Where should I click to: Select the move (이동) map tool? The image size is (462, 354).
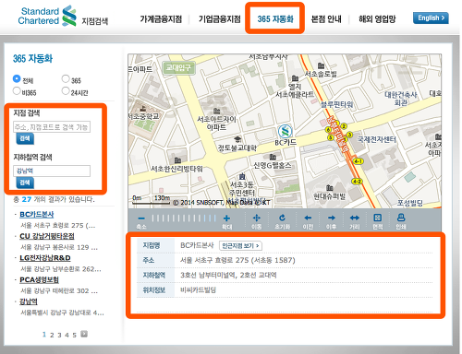[x=256, y=218]
